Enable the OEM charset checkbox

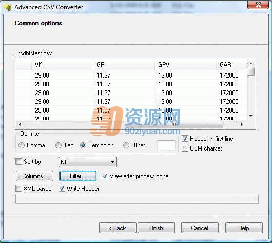click(x=185, y=148)
